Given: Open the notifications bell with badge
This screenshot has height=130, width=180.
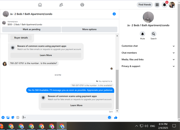Looking at the screenshot, I should [x=165, y=5].
